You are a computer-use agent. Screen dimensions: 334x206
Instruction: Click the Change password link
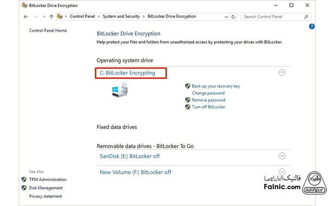tap(208, 93)
